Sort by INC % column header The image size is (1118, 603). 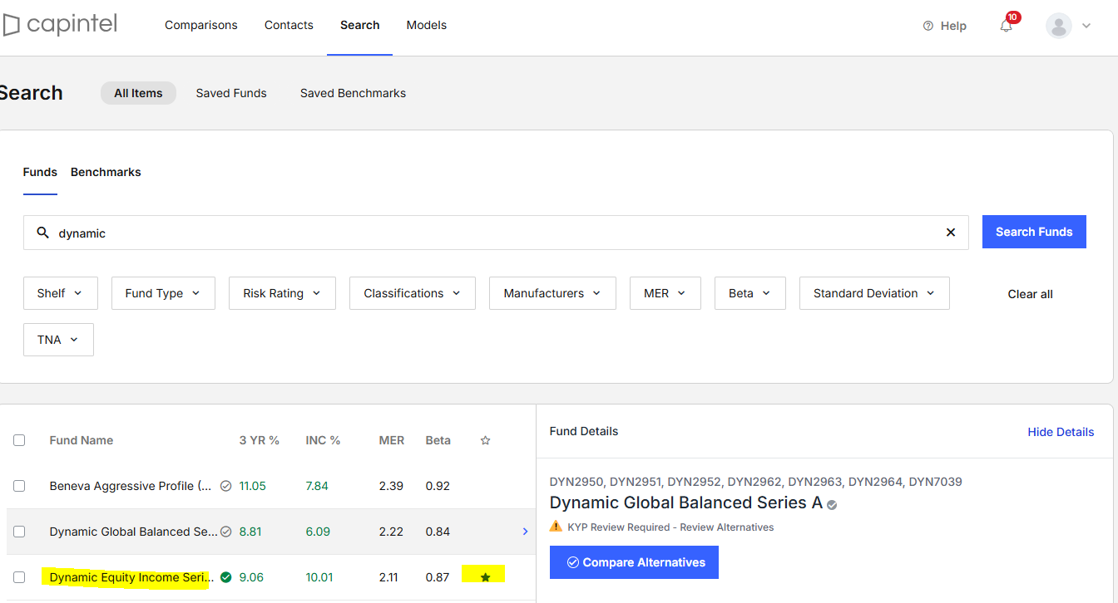coord(323,440)
